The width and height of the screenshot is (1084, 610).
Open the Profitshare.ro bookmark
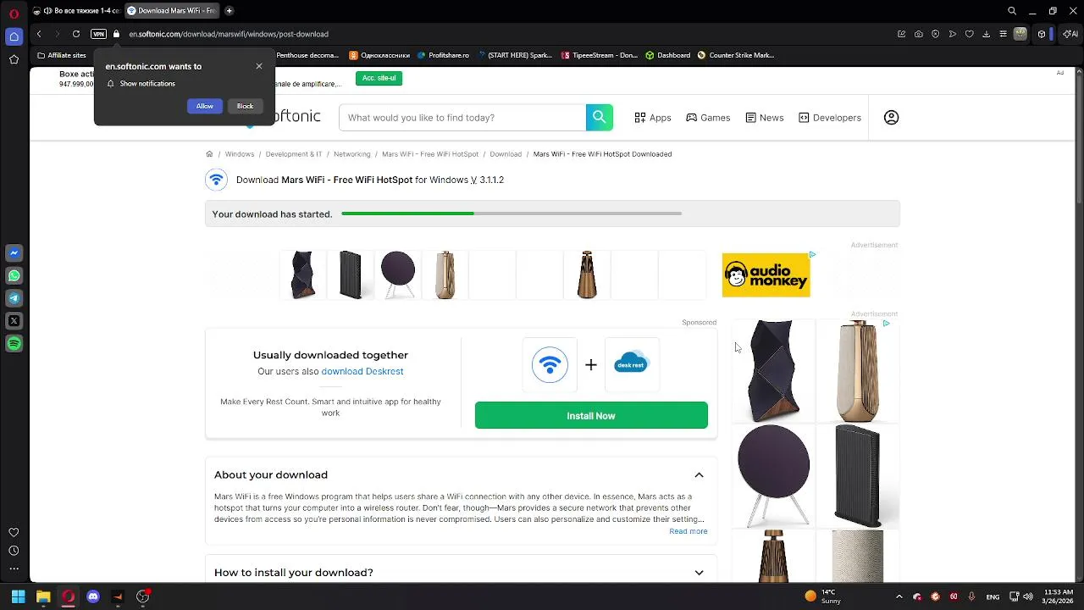[x=443, y=55]
